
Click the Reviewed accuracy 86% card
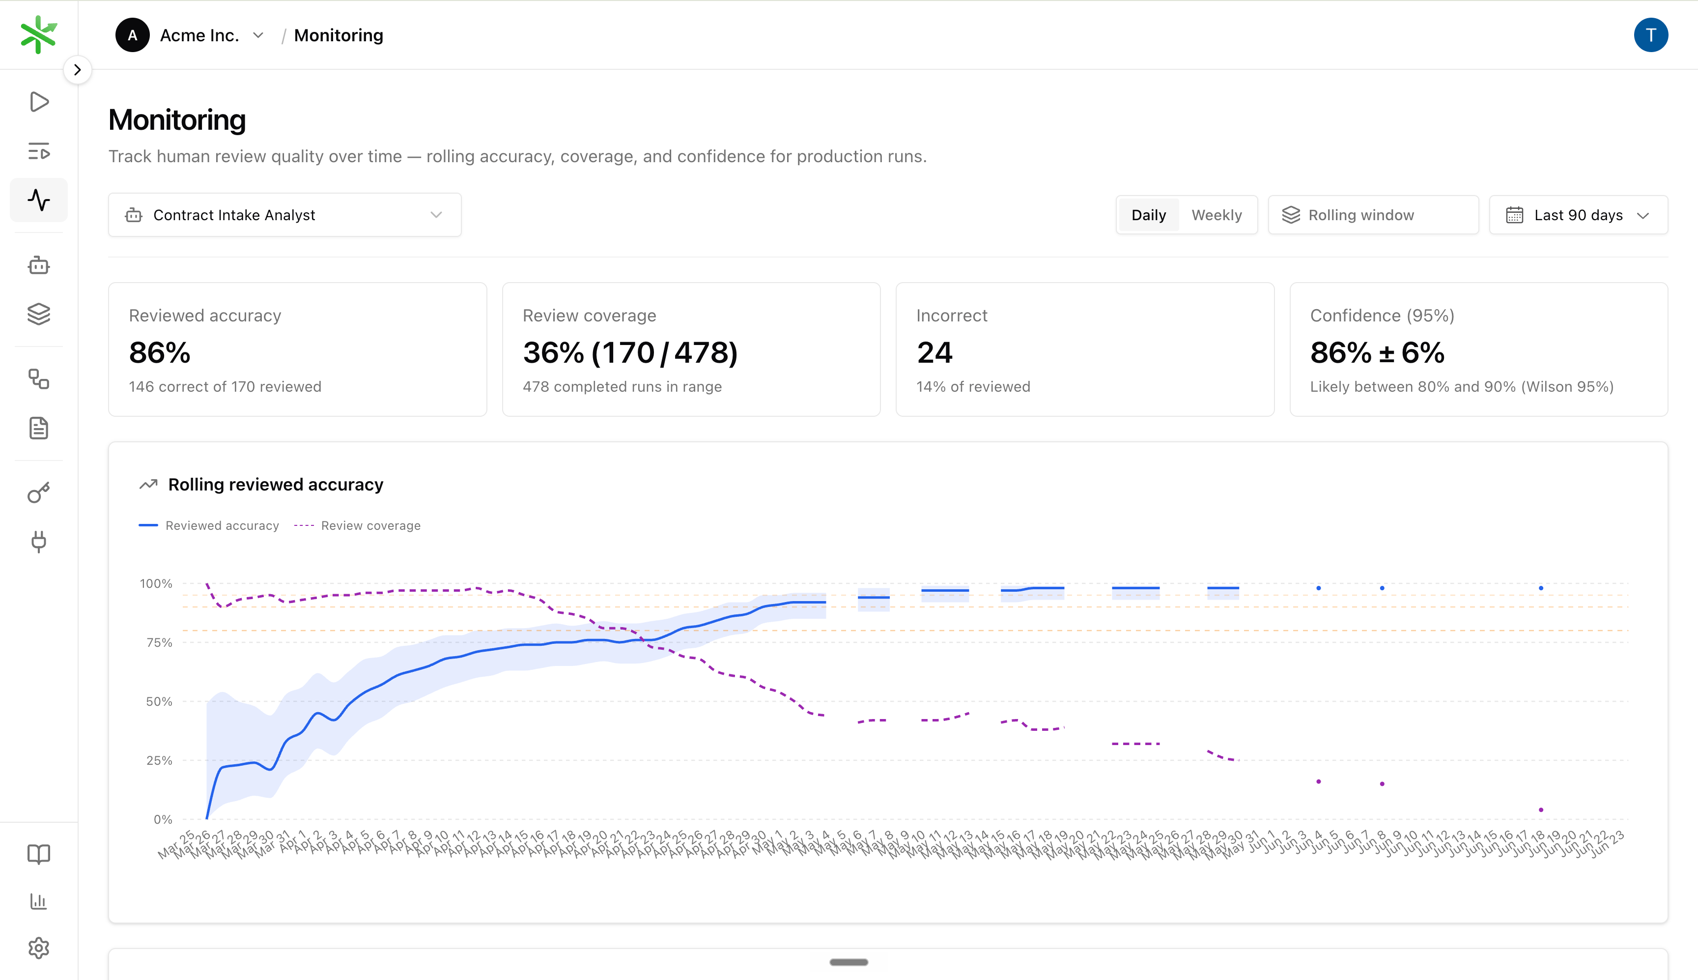coord(297,349)
